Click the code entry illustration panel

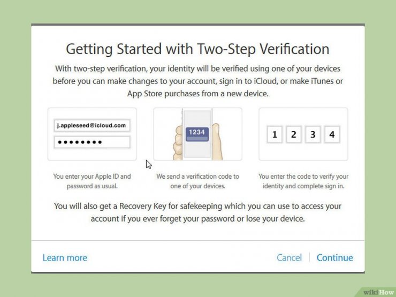click(x=303, y=134)
